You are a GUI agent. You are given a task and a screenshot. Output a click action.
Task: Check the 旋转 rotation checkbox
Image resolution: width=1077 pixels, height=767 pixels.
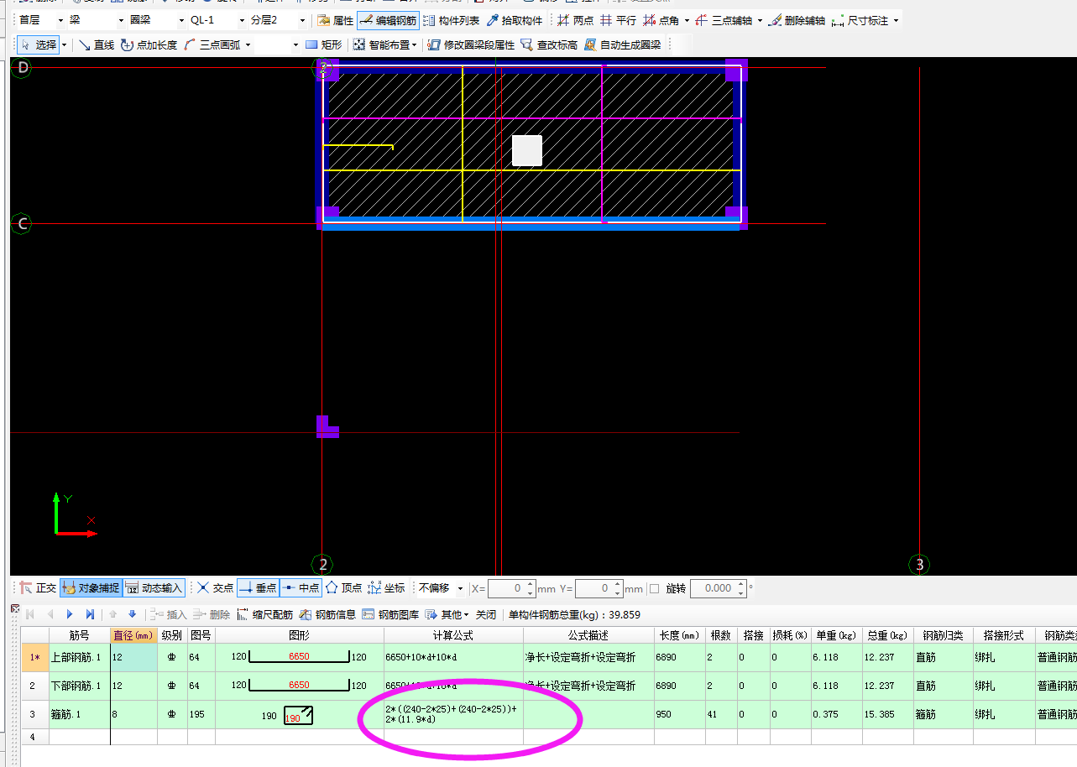pos(654,588)
